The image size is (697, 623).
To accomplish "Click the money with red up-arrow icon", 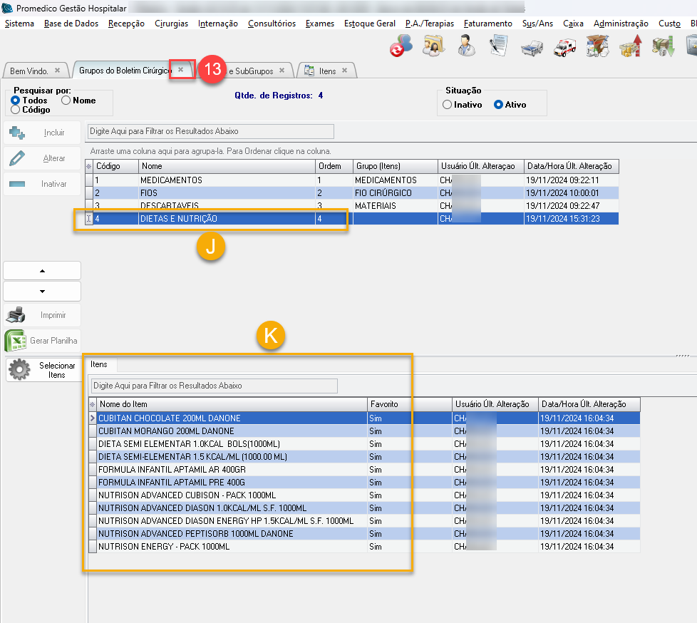I will click(629, 46).
